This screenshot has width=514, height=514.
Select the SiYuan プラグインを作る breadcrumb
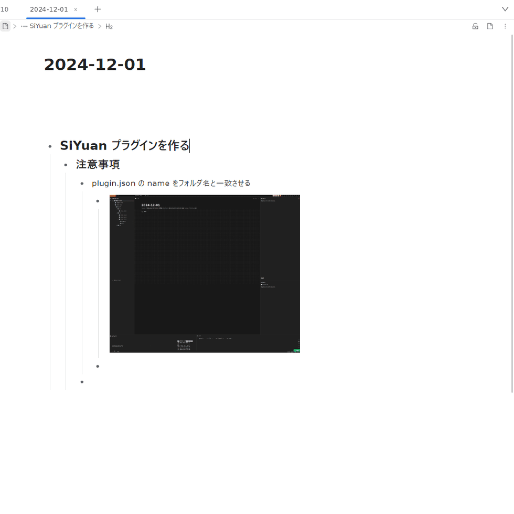click(x=57, y=26)
